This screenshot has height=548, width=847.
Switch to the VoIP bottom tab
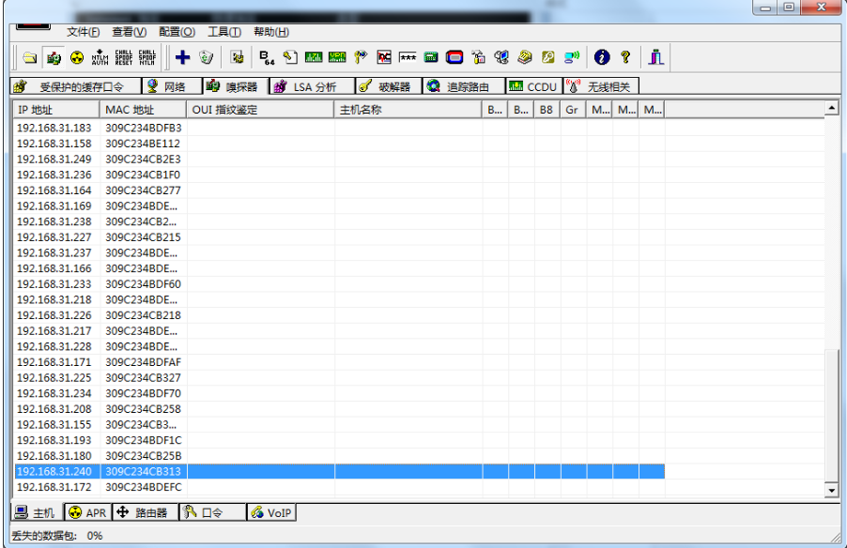(x=271, y=512)
